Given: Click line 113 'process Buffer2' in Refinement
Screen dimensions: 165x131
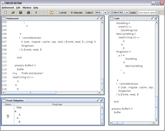Looking at the screenshot, I should tap(25, 65).
